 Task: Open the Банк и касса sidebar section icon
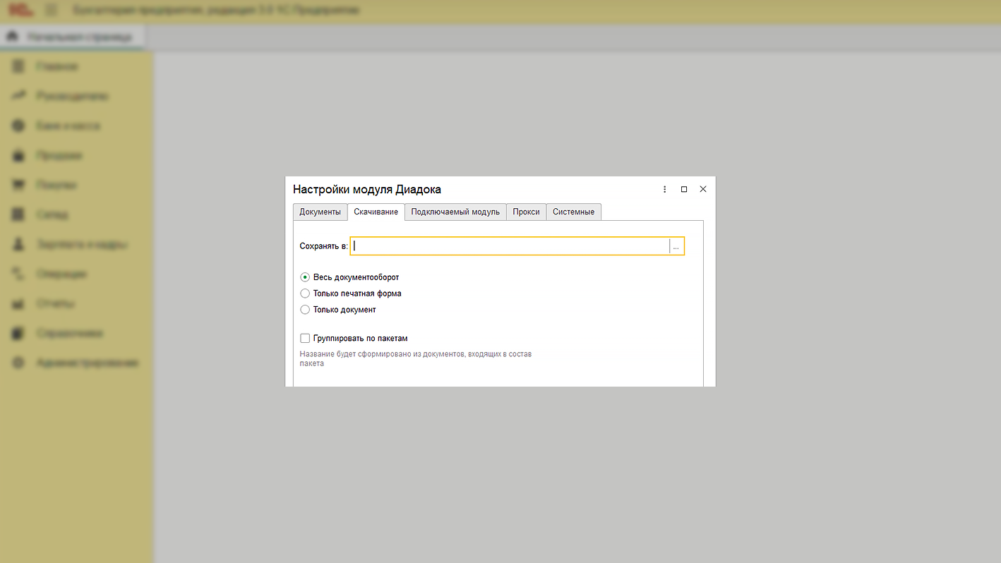pos(19,126)
